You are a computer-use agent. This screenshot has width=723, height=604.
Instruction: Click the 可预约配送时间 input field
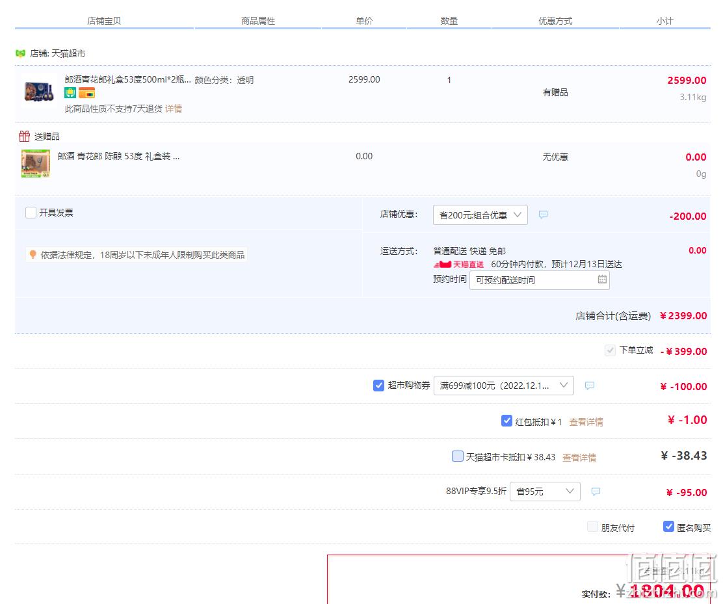pos(540,280)
